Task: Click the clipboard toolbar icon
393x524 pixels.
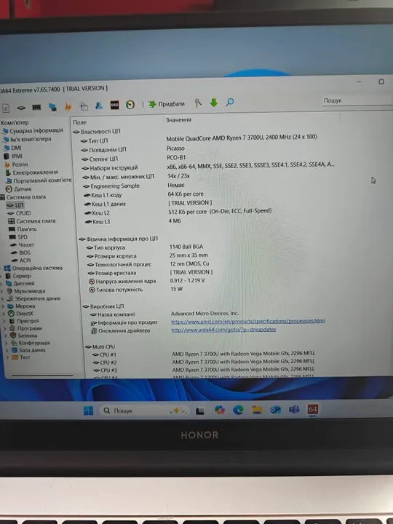Action: click(x=84, y=106)
